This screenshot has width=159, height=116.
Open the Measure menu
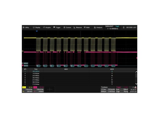tap(78, 27)
